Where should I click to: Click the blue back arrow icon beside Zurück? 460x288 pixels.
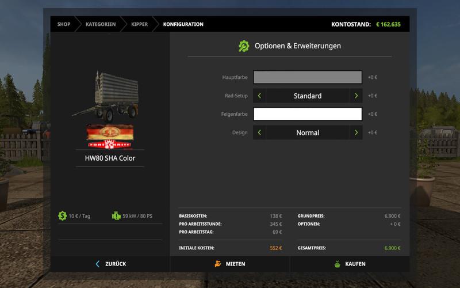tap(98, 264)
